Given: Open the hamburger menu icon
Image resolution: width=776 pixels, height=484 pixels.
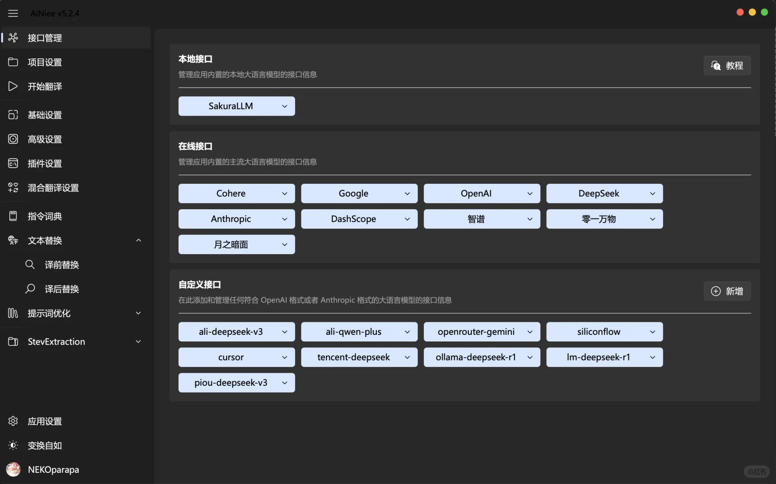Looking at the screenshot, I should [x=13, y=13].
